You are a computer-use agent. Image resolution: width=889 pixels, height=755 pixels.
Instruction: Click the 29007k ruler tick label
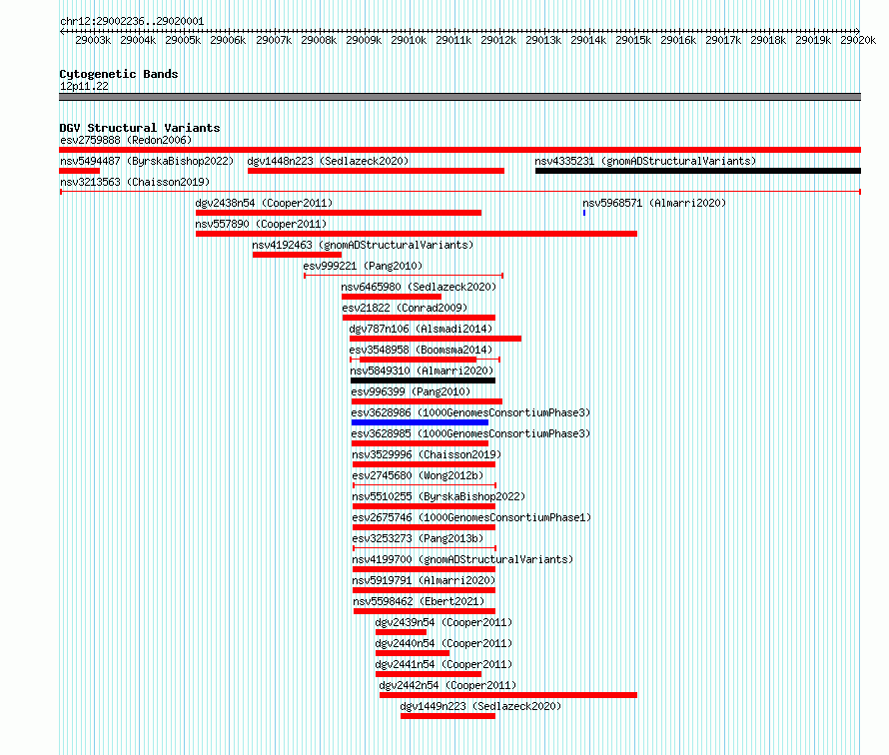(x=274, y=40)
